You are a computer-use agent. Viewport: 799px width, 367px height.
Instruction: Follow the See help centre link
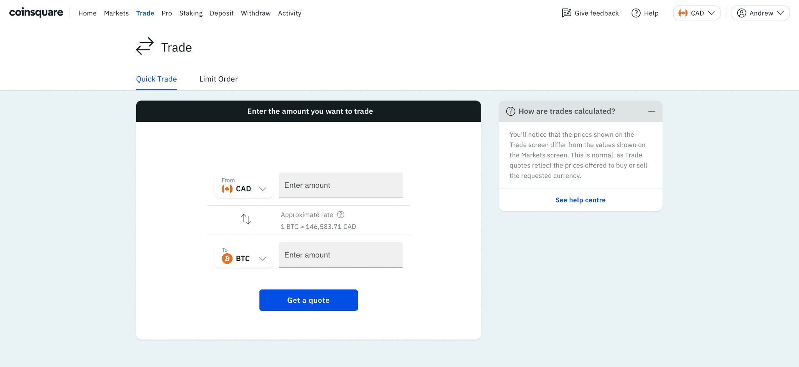pyautogui.click(x=580, y=200)
